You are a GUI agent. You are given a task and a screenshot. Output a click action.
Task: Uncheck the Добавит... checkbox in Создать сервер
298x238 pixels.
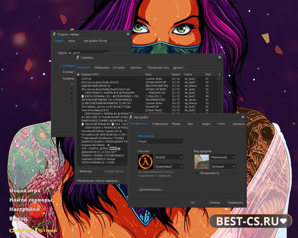coord(60,66)
